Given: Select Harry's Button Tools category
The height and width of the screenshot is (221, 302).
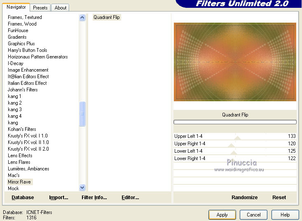Looking at the screenshot, I should (x=28, y=50).
